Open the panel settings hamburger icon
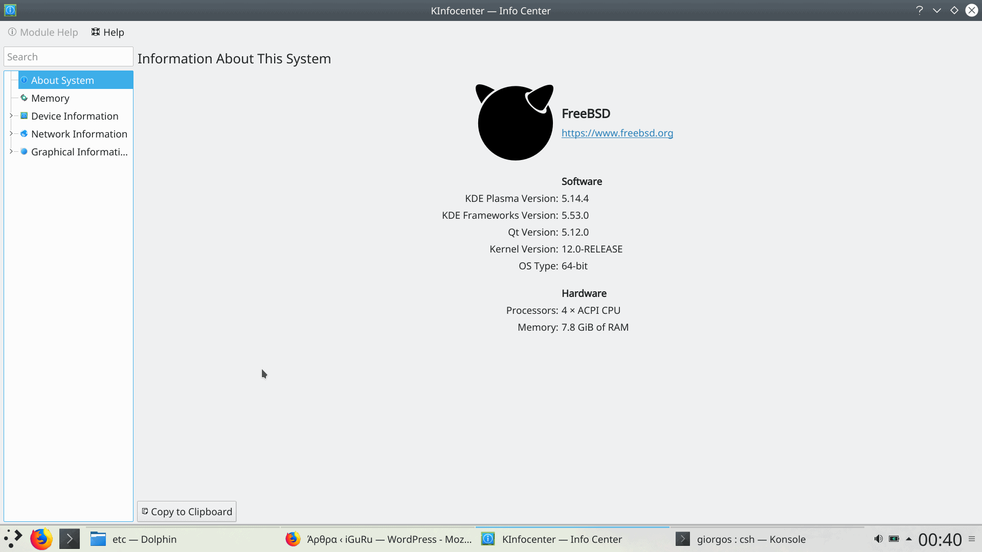Image resolution: width=982 pixels, height=552 pixels. 972,539
